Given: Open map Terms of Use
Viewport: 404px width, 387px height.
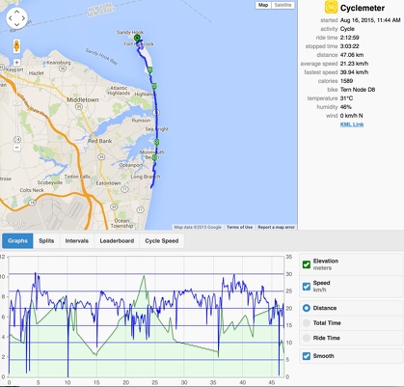Looking at the screenshot, I should 239,227.
